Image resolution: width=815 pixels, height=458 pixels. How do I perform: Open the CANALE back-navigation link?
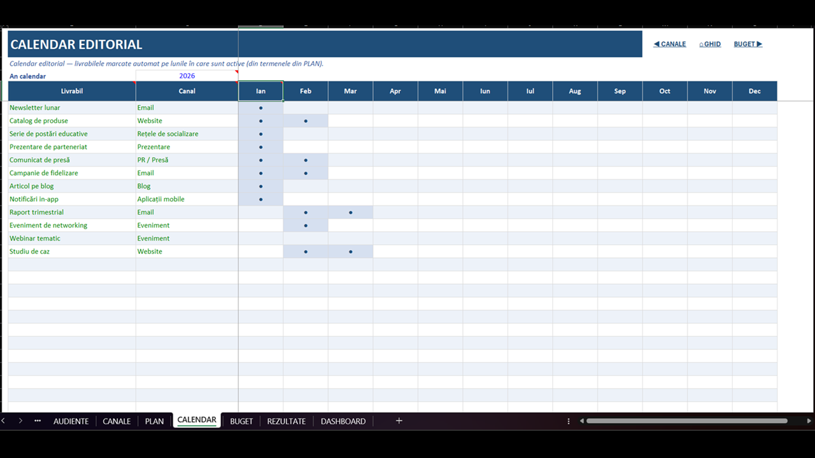point(670,45)
